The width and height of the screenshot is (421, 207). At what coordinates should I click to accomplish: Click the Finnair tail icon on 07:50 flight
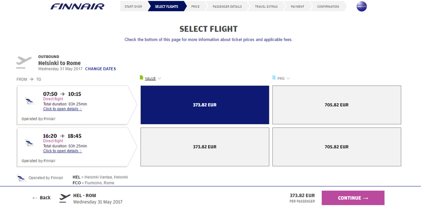pos(29,101)
